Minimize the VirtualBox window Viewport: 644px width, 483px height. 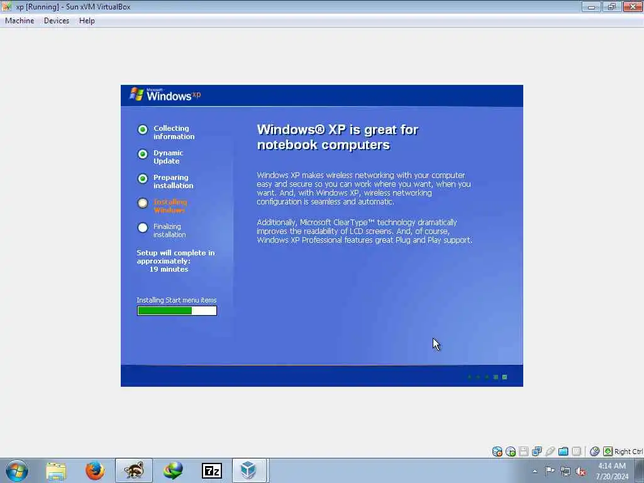point(591,6)
